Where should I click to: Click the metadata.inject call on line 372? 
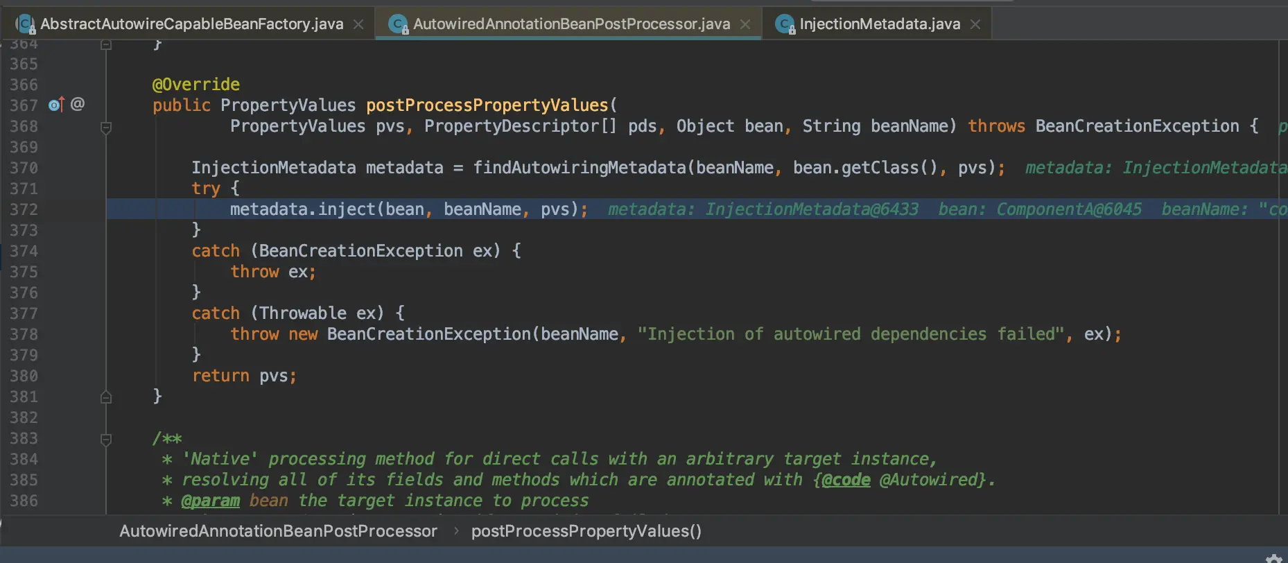[302, 209]
